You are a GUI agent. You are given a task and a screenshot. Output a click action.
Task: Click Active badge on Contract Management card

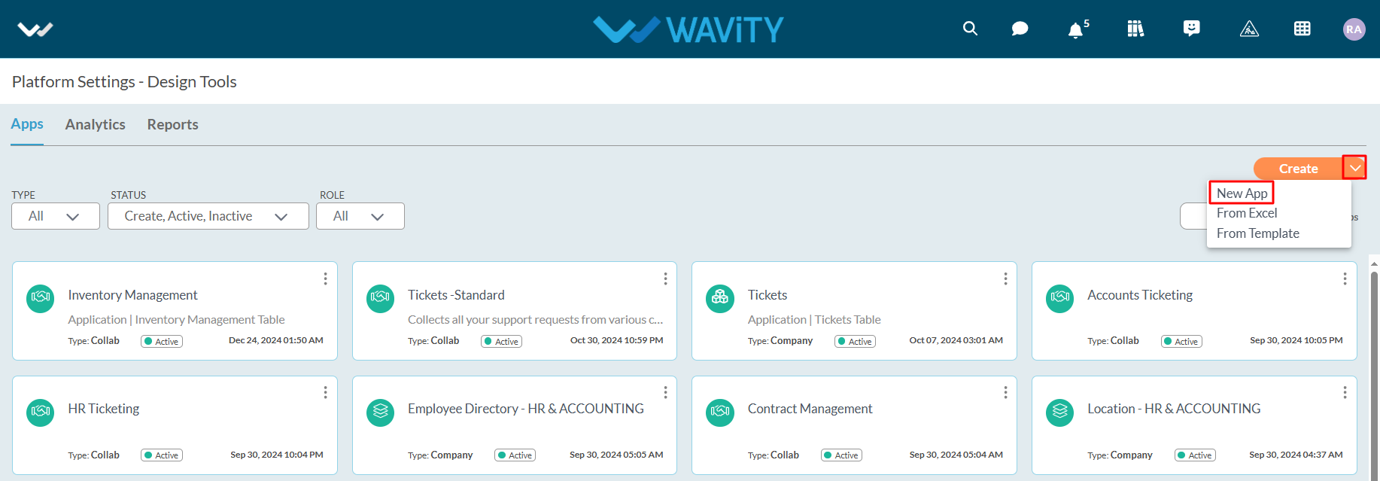click(x=842, y=455)
